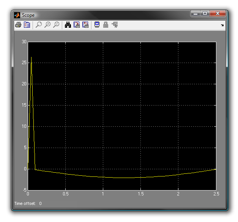Click the peak of the yellow signal

[x=31, y=57]
